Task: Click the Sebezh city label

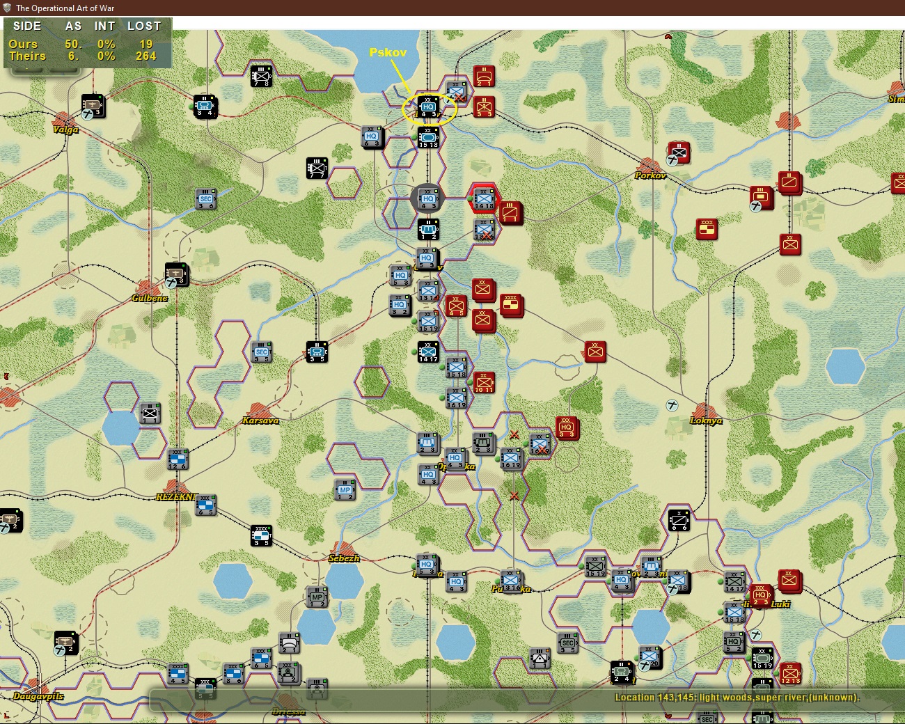Action: 344,558
